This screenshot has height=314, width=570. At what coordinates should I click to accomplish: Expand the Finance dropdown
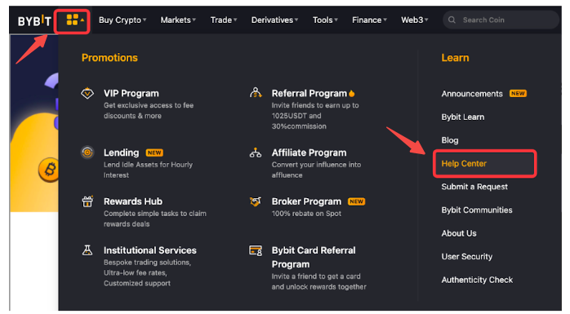pyautogui.click(x=369, y=20)
